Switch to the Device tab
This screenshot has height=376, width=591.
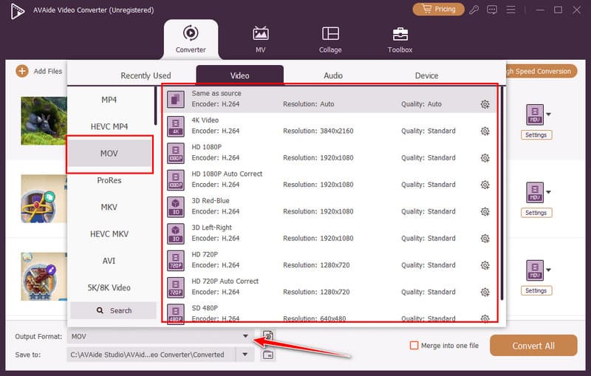pyautogui.click(x=426, y=75)
